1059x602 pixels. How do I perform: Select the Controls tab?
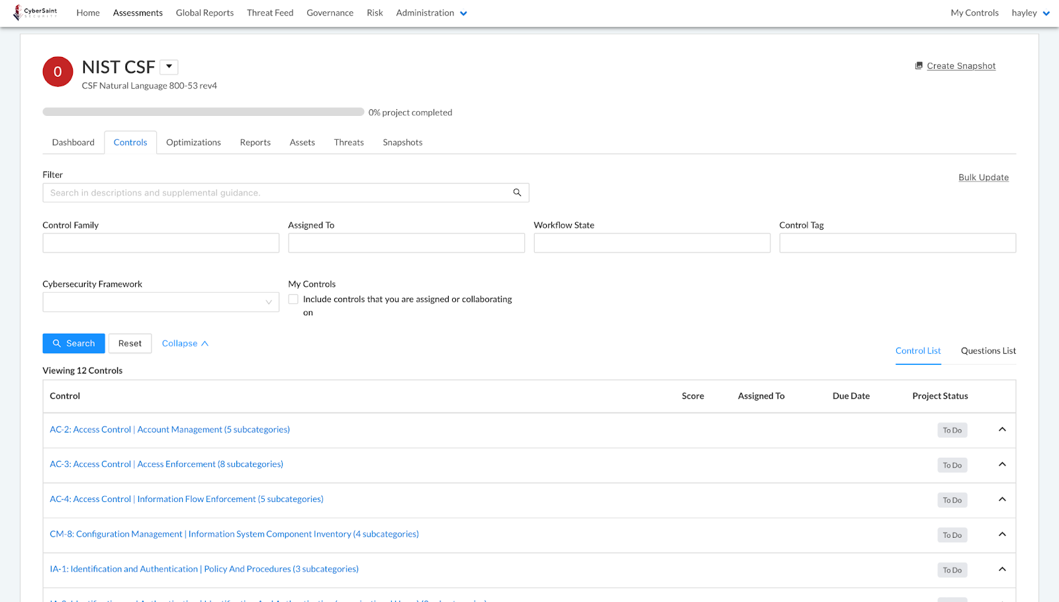[x=130, y=142]
